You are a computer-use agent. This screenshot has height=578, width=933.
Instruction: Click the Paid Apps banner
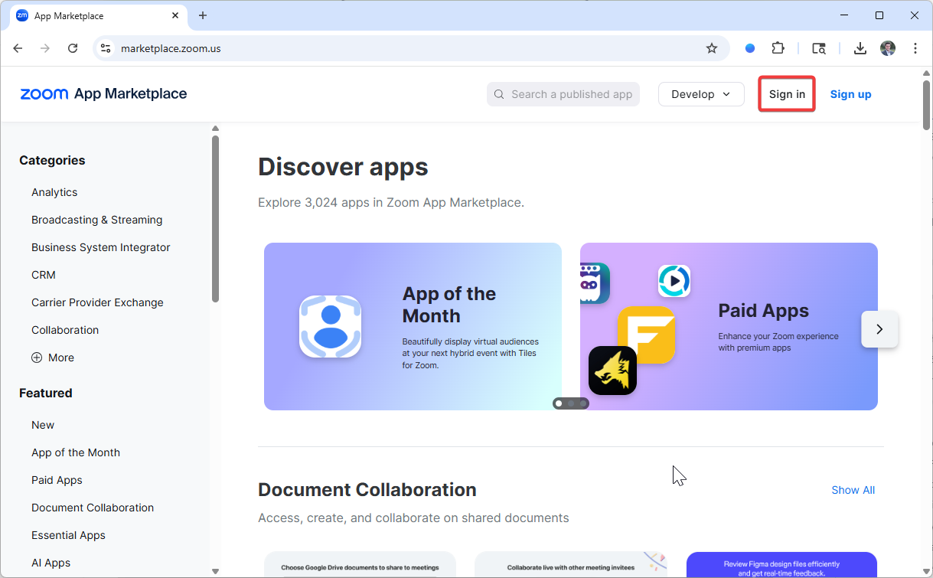point(729,326)
